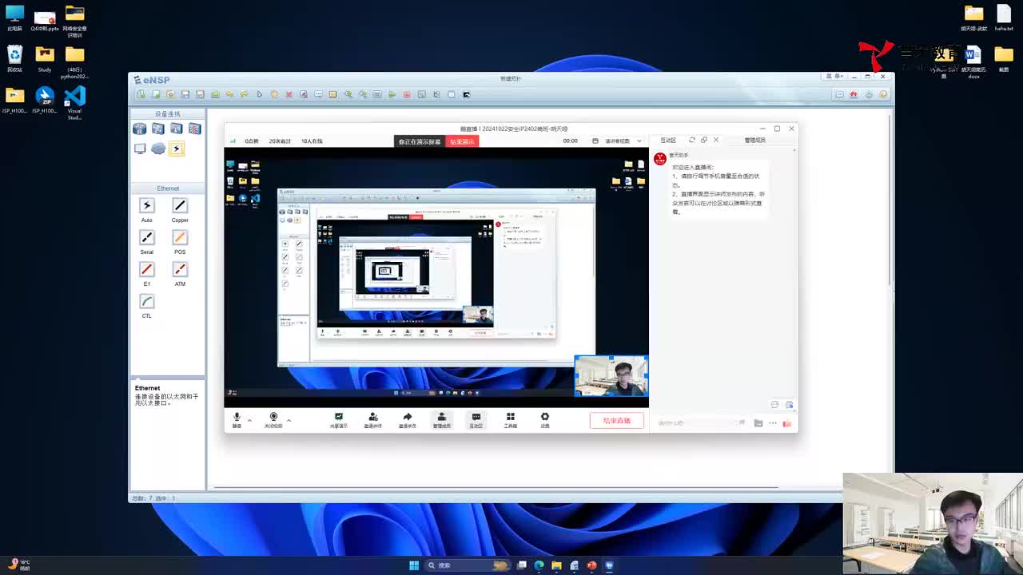1023x575 pixels.
Task: Switch to the manage members tab in chat panel
Action: tap(754, 140)
